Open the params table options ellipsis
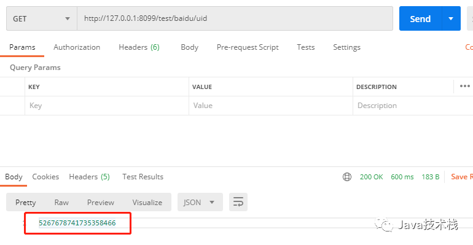 pyautogui.click(x=464, y=86)
